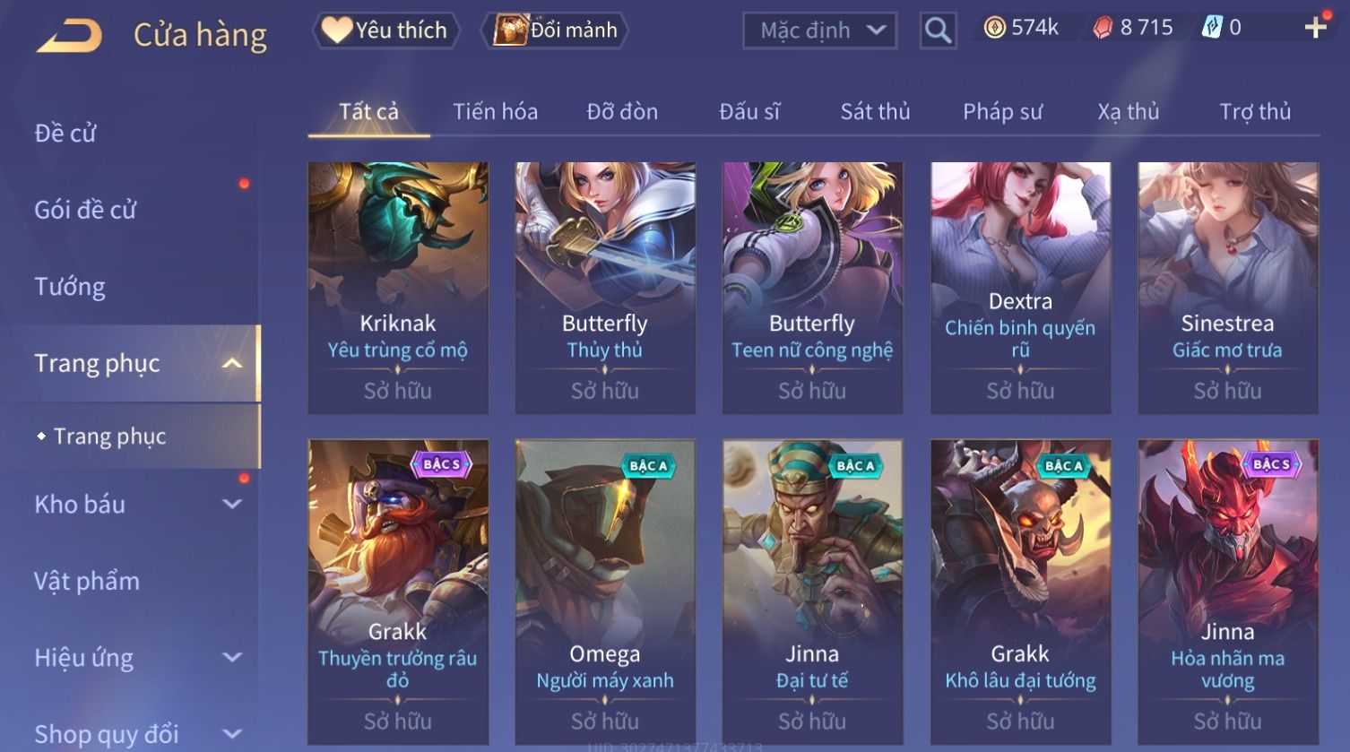Viewport: 1350px width, 752px height.
Task: Open the Mặc định sort dropdown
Action: pos(820,30)
